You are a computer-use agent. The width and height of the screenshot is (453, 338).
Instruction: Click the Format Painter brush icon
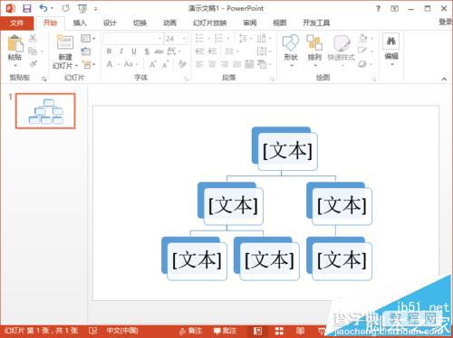point(33,64)
